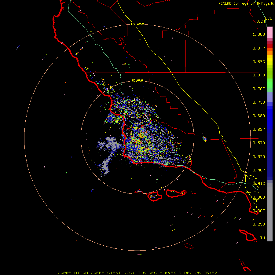Viewport: 275px width, 275px height.
Task: Click the TH label at the scale bottom
Action: [x=262, y=238]
